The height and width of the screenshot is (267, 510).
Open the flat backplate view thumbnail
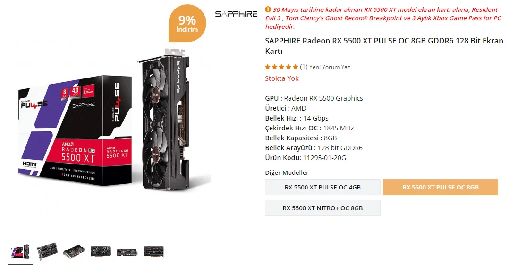click(153, 251)
